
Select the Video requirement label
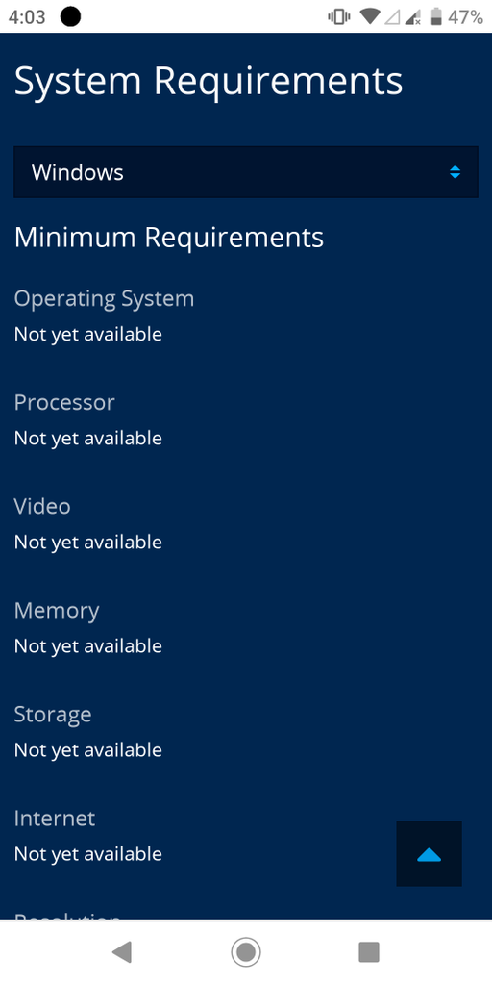coord(42,506)
